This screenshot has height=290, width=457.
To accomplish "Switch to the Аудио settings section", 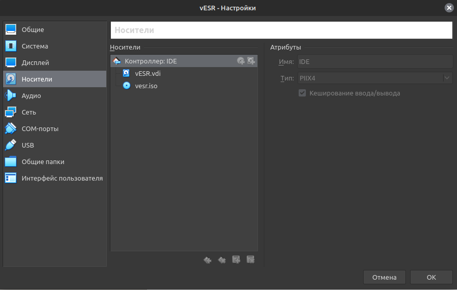I will pyautogui.click(x=31, y=95).
